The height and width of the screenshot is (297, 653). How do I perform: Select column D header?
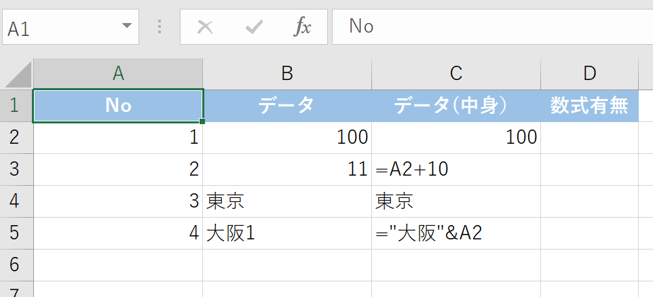[x=589, y=74]
